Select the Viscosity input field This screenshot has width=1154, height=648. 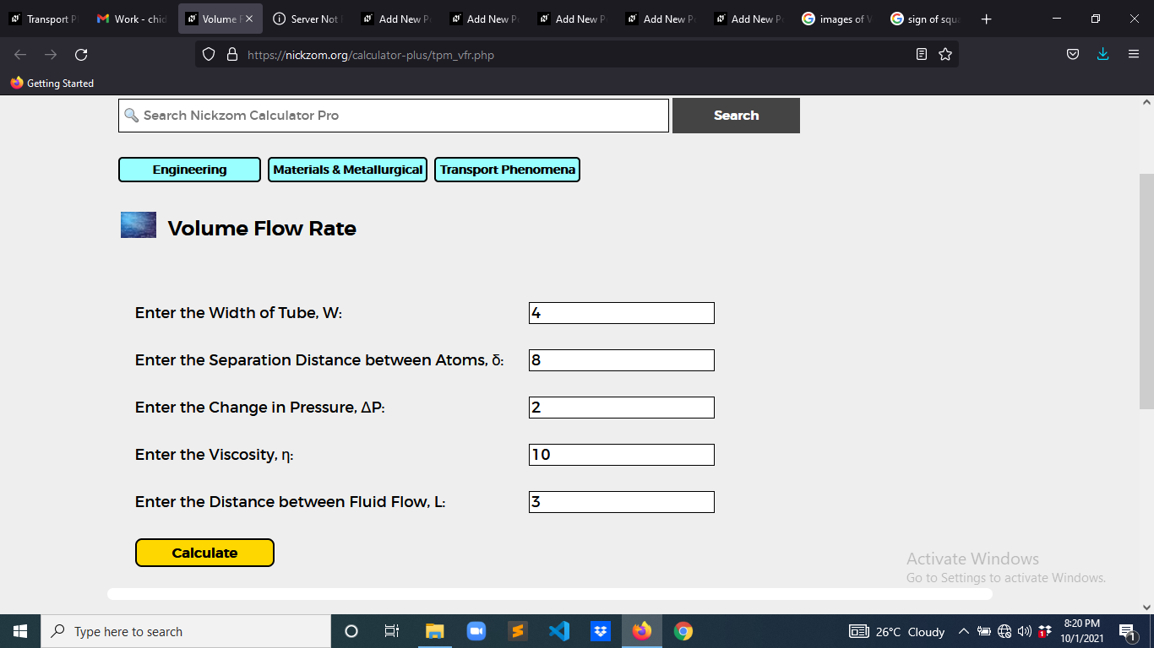[x=622, y=455]
